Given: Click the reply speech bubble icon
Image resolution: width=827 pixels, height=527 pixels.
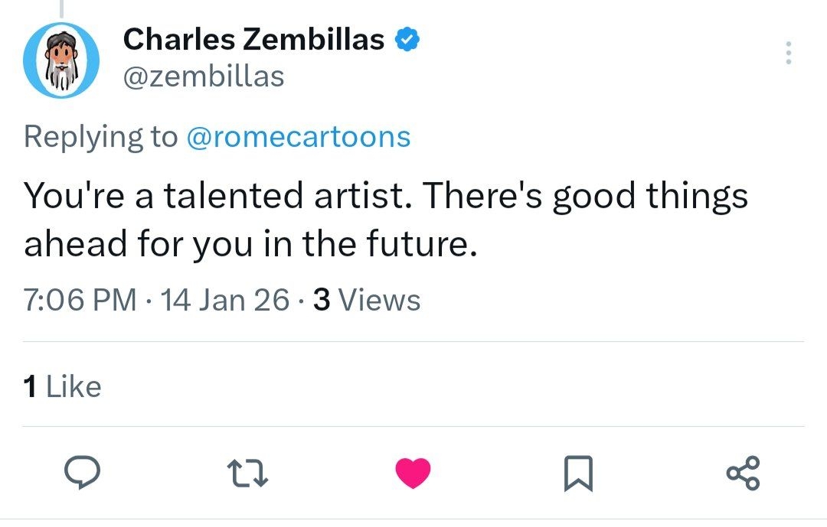Looking at the screenshot, I should (79, 473).
